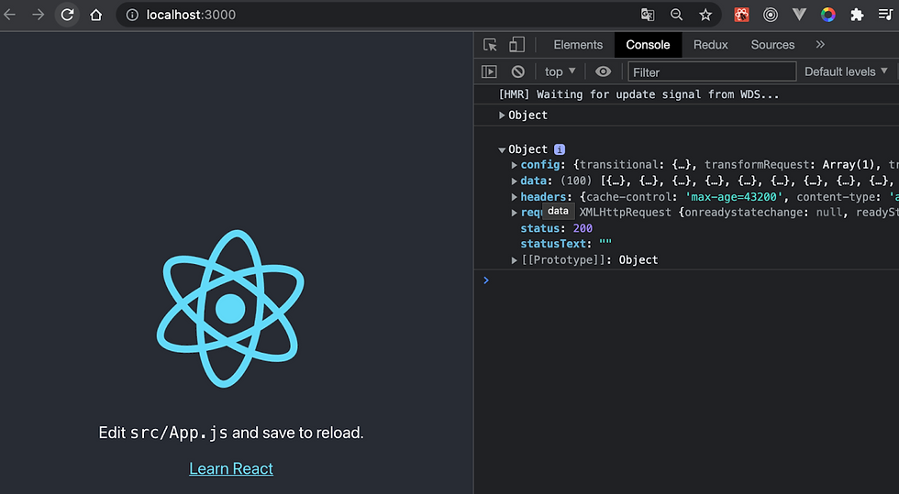Viewport: 899px width, 494px height.
Task: Switch to the Elements tab
Action: 578,45
